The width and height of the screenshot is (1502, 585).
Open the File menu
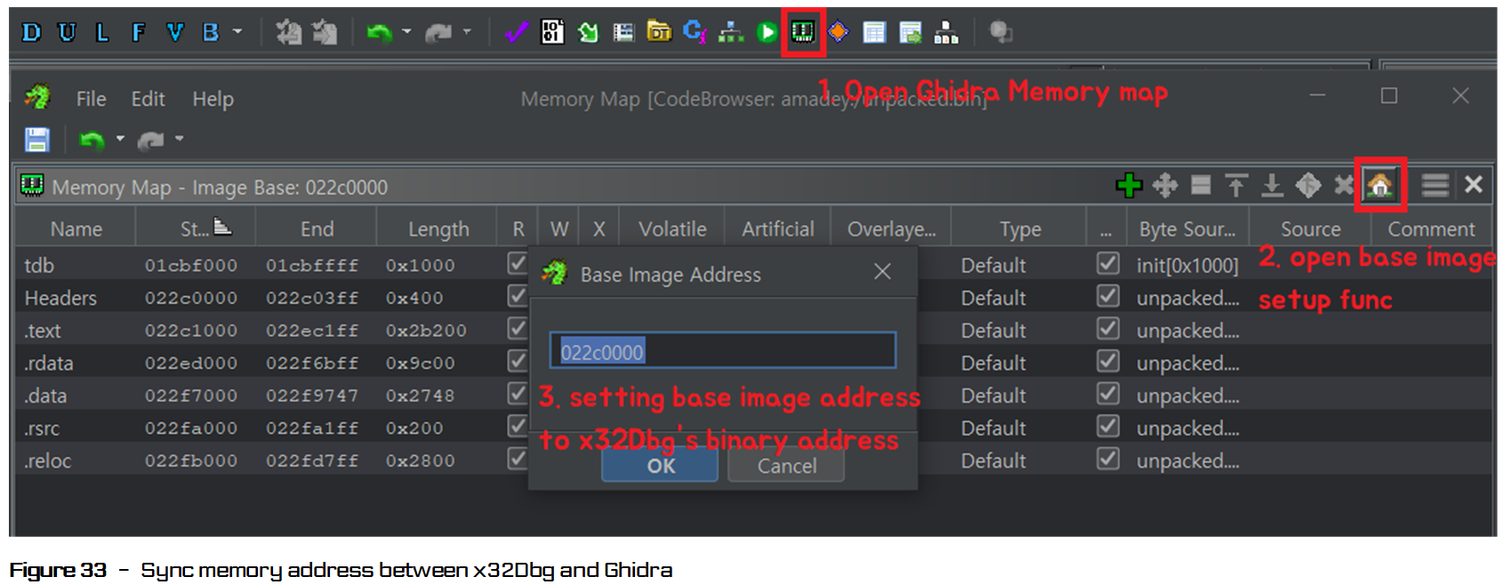(x=91, y=99)
